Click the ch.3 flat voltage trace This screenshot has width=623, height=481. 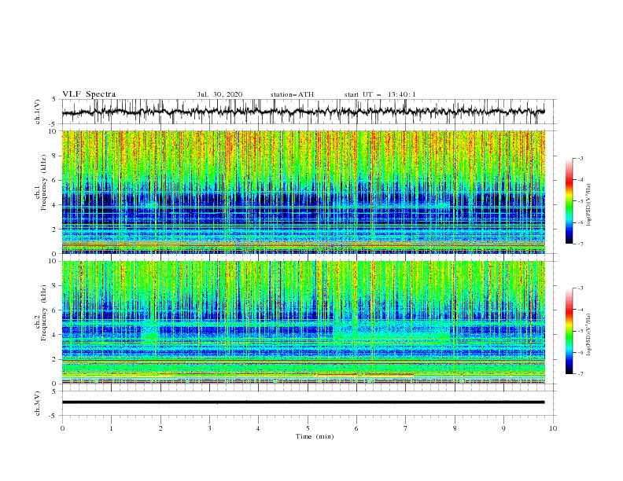[303, 402]
